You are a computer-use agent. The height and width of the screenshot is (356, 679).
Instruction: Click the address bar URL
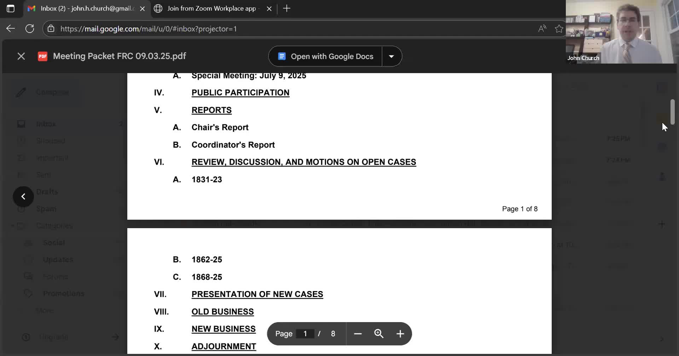click(x=149, y=29)
